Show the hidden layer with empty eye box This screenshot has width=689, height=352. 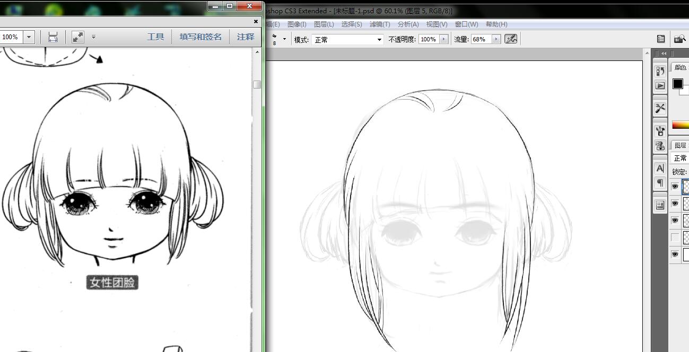(x=675, y=237)
